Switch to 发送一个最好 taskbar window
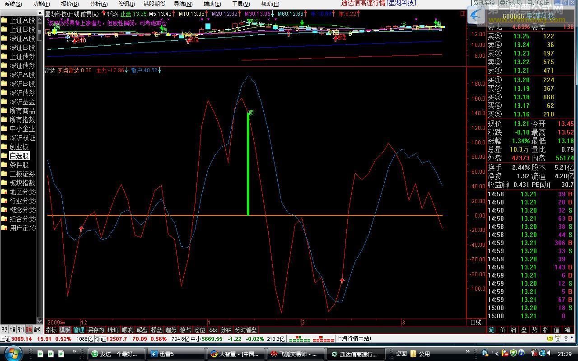 pyautogui.click(x=117, y=354)
